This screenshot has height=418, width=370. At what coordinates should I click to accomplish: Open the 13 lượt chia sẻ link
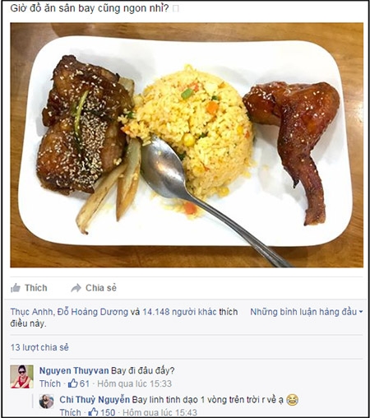tap(39, 347)
